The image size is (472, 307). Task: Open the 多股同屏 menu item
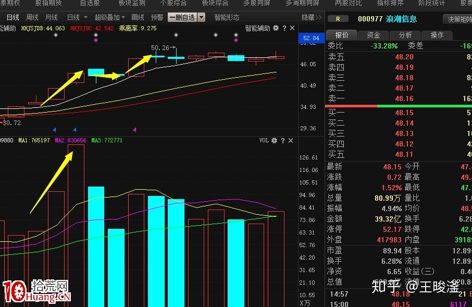click(256, 3)
